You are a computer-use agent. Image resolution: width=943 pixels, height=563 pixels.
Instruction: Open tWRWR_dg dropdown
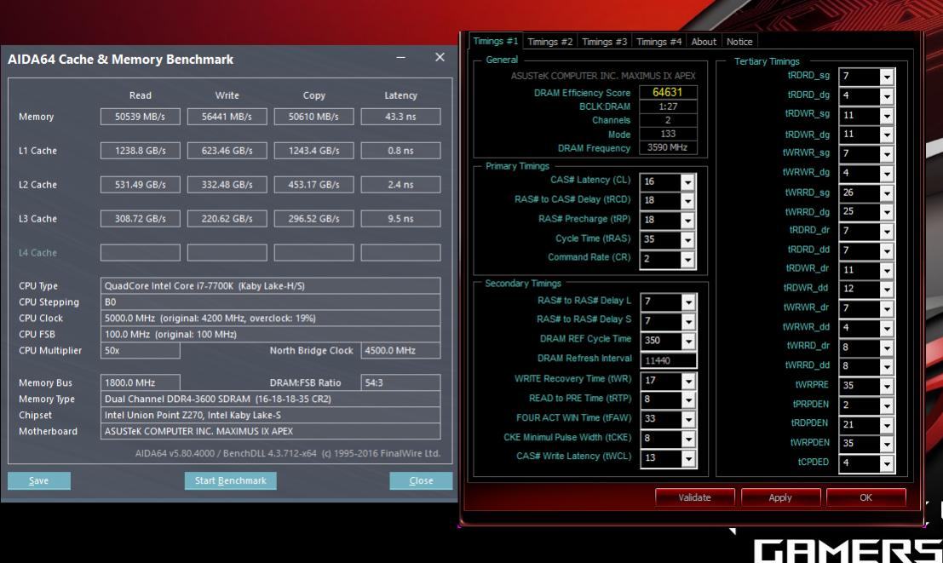click(887, 173)
